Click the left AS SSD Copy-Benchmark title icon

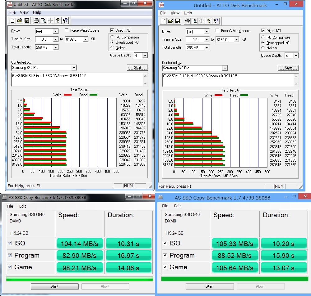pos(5,197)
